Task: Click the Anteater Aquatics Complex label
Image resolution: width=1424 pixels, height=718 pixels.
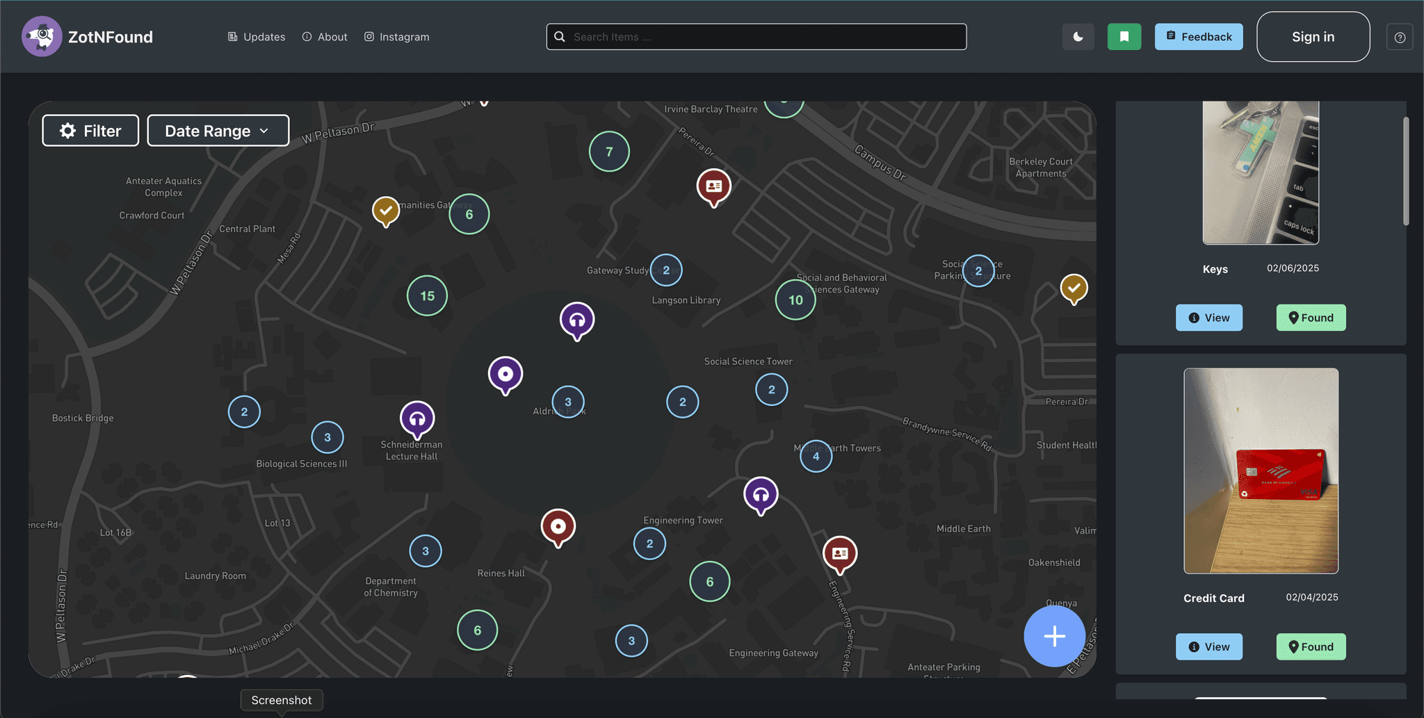Action: 163,187
